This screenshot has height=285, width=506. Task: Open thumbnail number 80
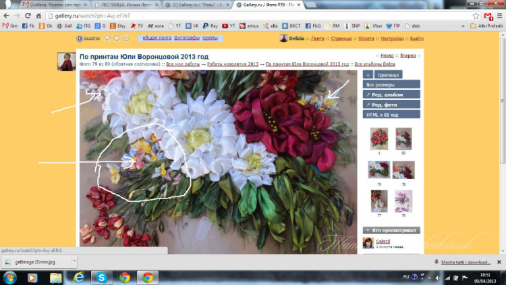403,138
